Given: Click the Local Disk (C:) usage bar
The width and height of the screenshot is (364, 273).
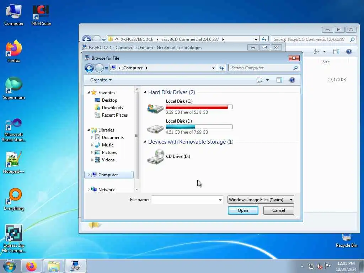Looking at the screenshot, I should click(199, 107).
